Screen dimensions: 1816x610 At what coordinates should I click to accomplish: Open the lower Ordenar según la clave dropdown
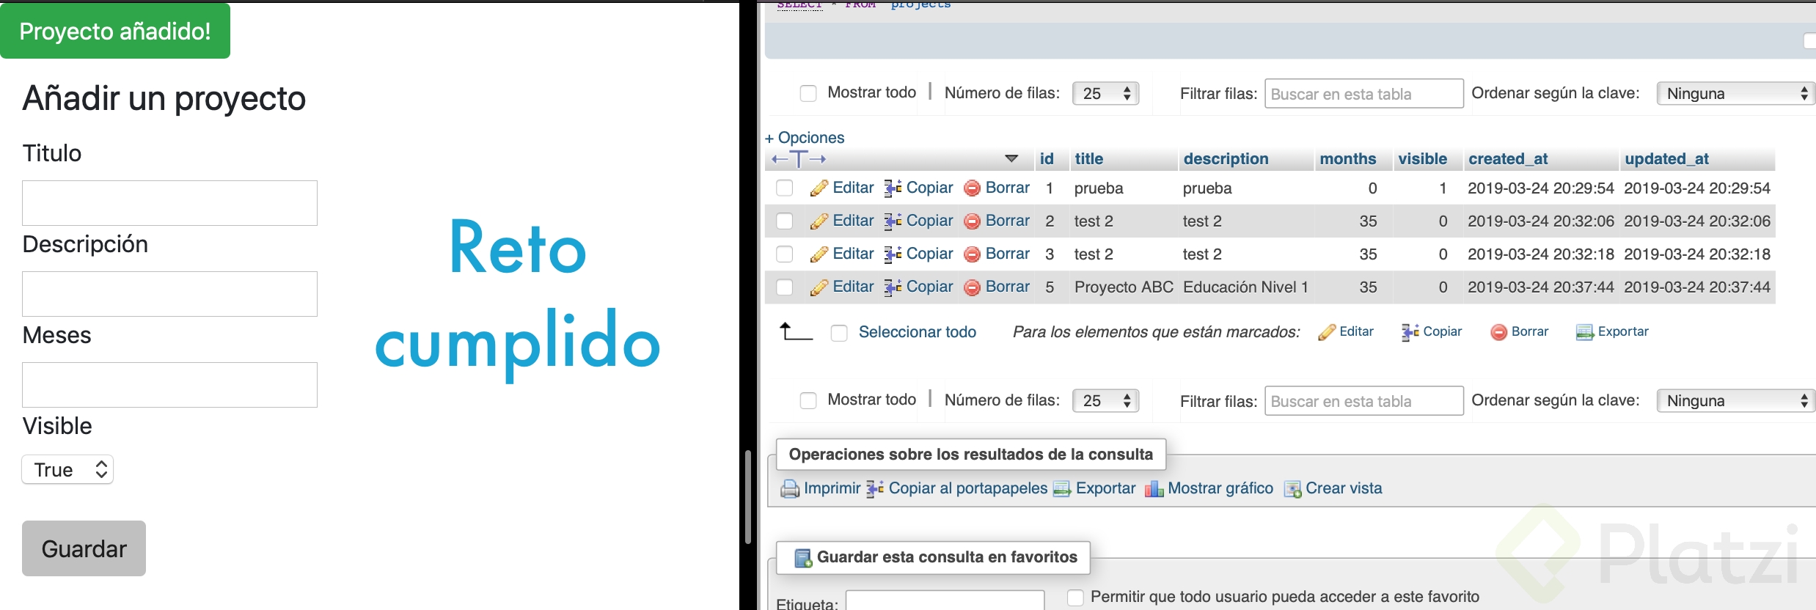click(x=1736, y=400)
